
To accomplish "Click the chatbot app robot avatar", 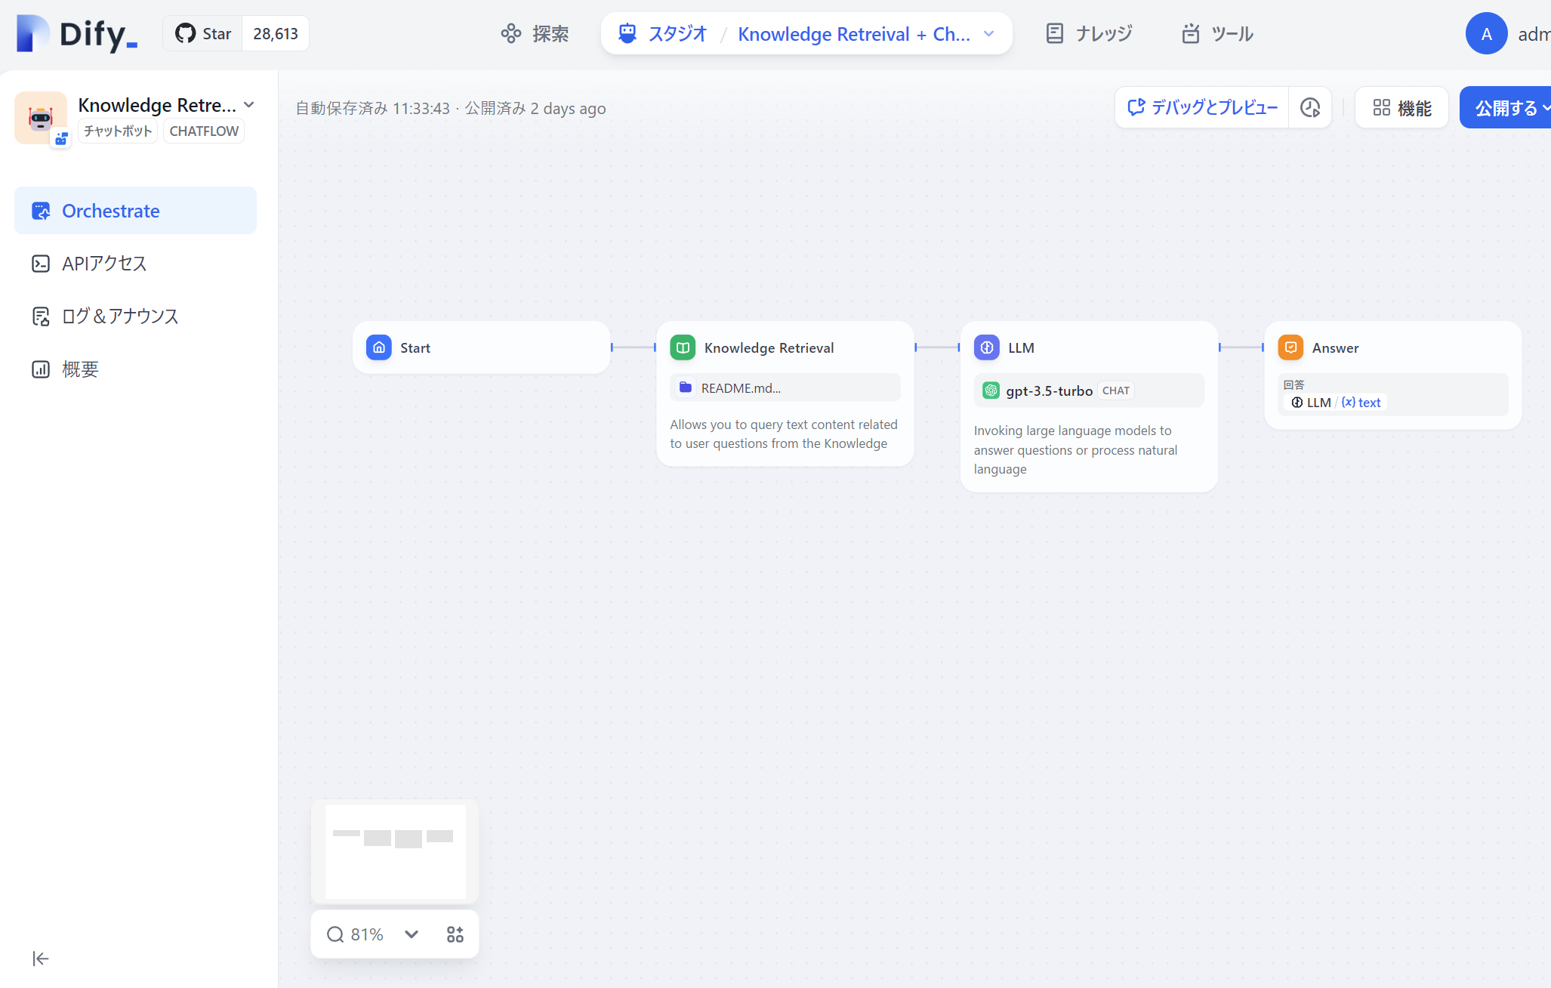I will [x=41, y=118].
